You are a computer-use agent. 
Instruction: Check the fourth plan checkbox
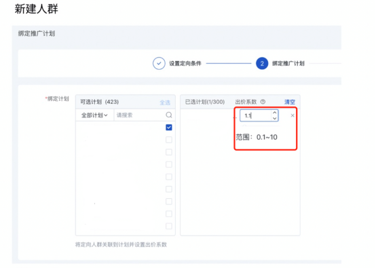coord(169,164)
